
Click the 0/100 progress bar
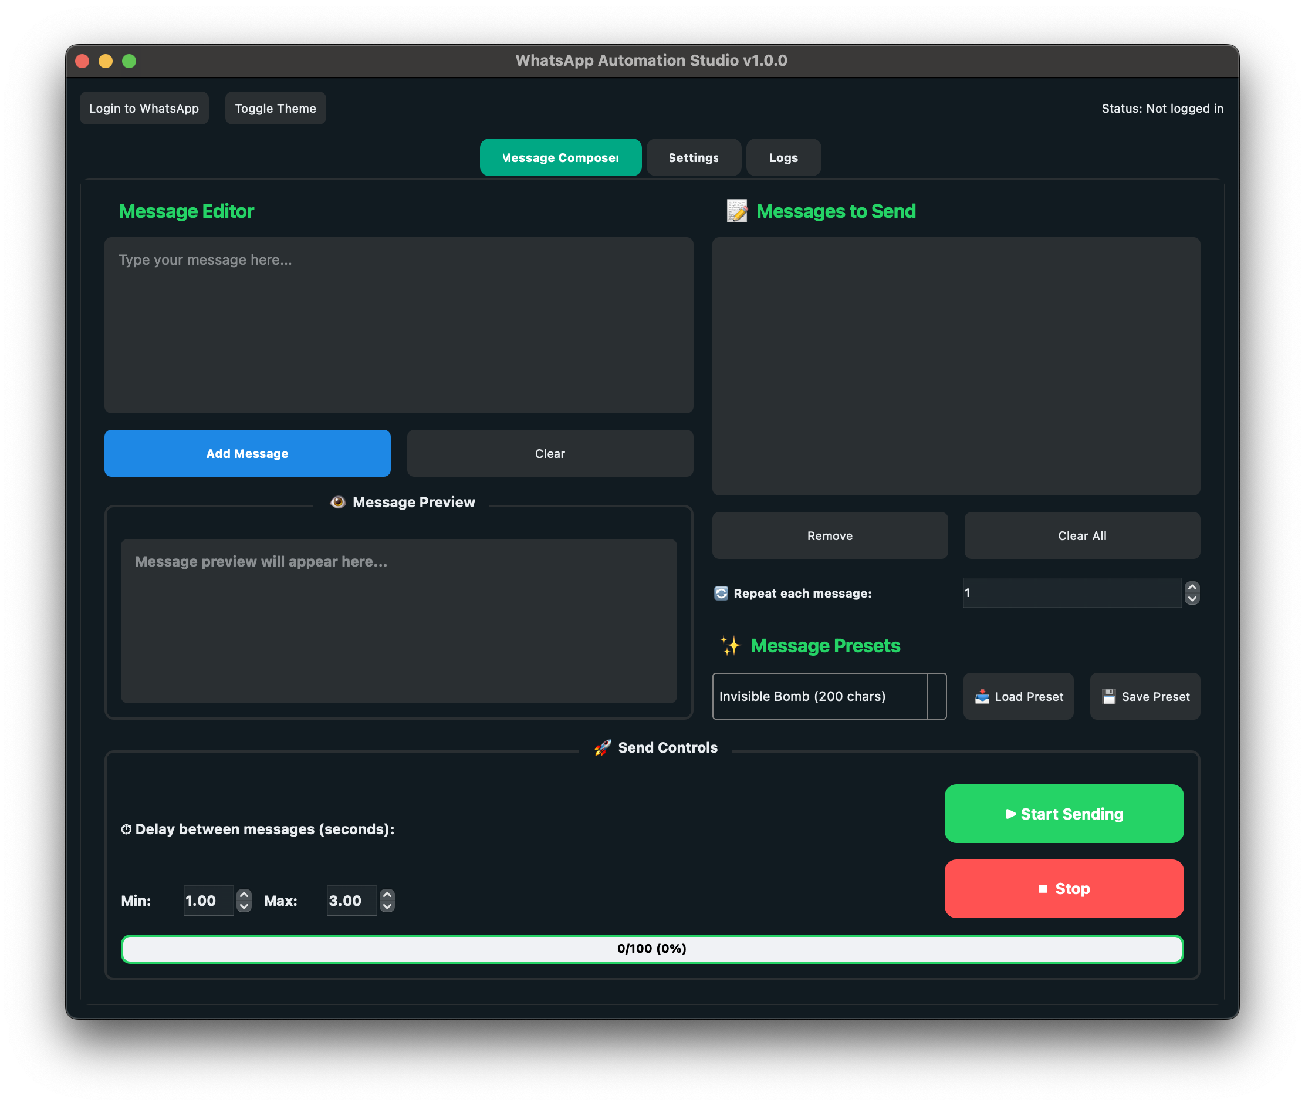coord(651,949)
